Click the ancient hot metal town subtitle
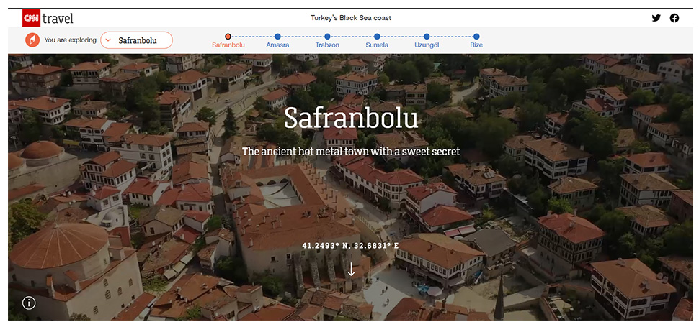 [351, 152]
